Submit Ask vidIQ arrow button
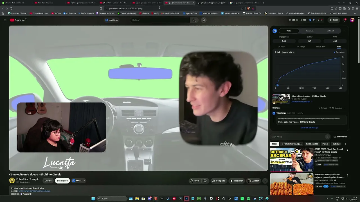This screenshot has width=360, height=202. pos(327,137)
